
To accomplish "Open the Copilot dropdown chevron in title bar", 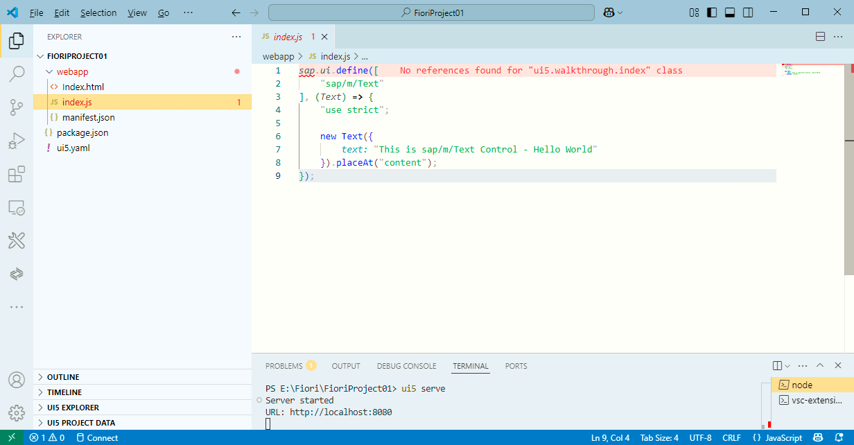I will pyautogui.click(x=620, y=12).
